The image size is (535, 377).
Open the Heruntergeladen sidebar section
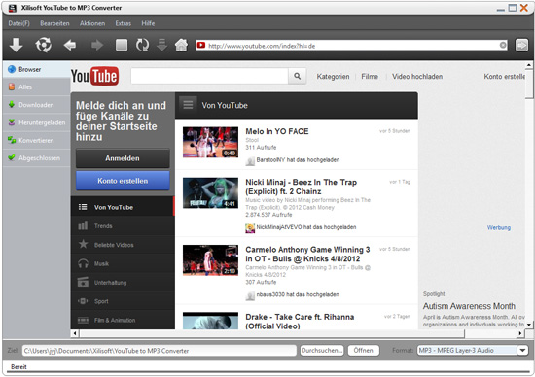click(37, 122)
